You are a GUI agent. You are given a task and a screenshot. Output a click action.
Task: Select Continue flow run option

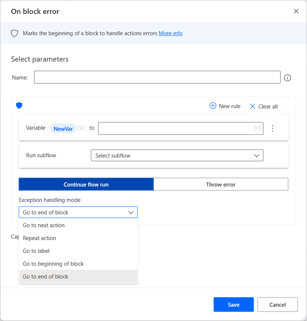86,184
